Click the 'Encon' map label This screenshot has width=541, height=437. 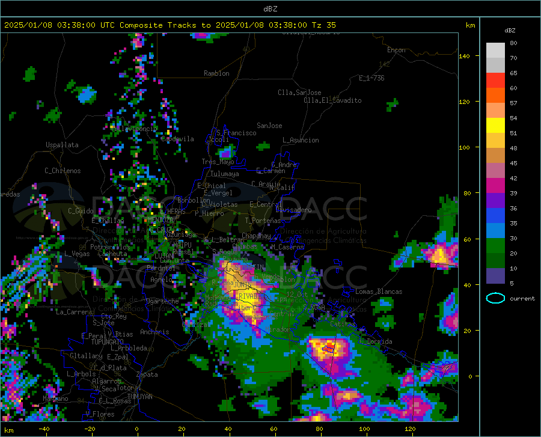pyautogui.click(x=396, y=50)
